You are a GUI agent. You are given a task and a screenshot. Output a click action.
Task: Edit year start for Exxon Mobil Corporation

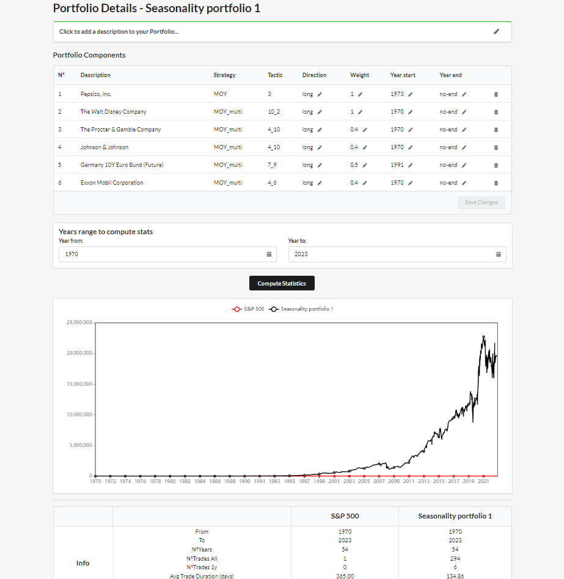point(411,183)
